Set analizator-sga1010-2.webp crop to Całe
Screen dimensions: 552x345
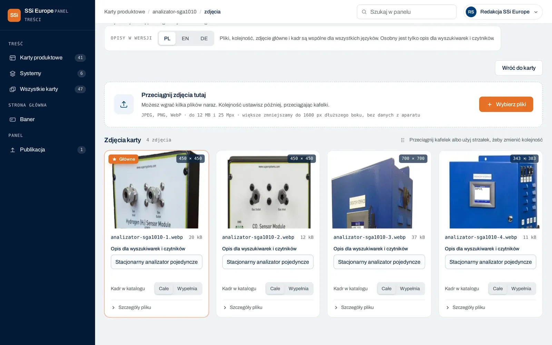click(275, 289)
